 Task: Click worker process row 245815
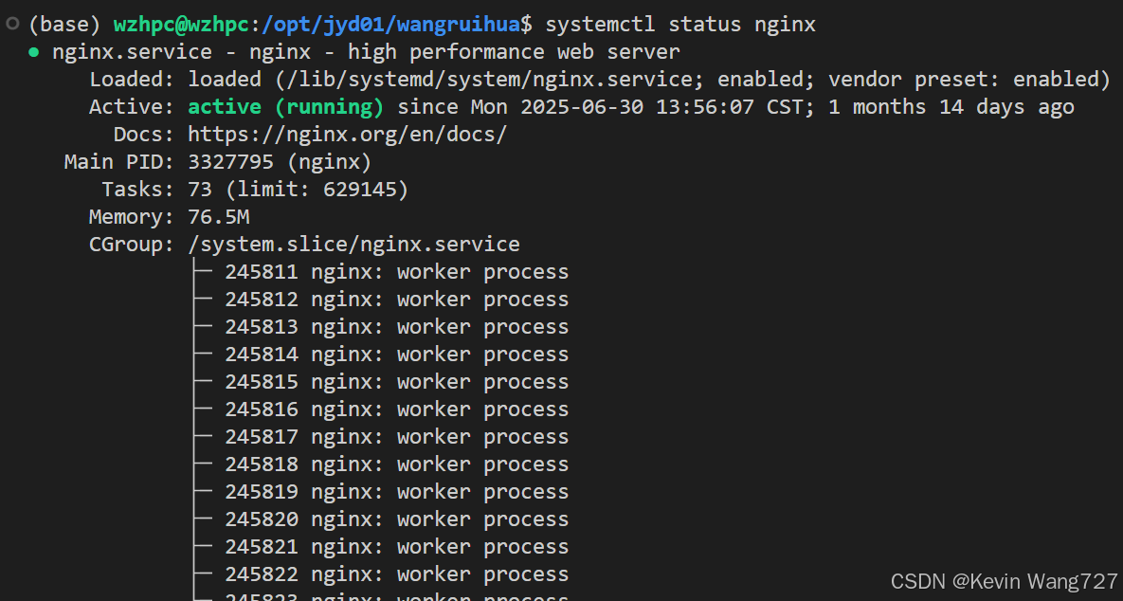[x=397, y=382]
